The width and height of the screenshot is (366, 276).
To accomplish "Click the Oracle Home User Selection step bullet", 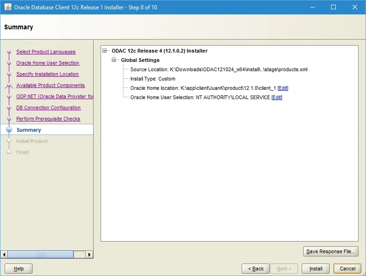I will [9, 63].
